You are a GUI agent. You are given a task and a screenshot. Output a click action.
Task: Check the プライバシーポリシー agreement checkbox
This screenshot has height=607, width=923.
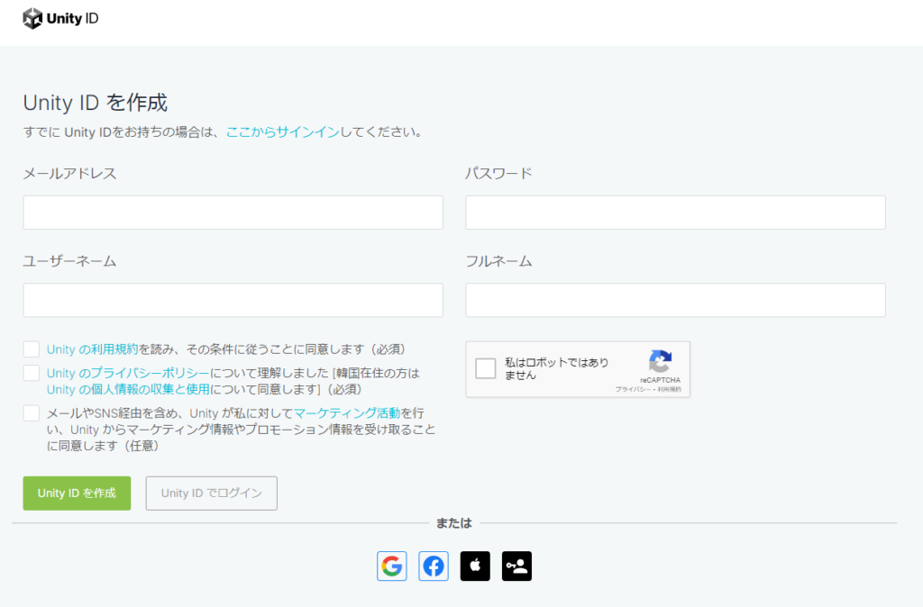(32, 373)
